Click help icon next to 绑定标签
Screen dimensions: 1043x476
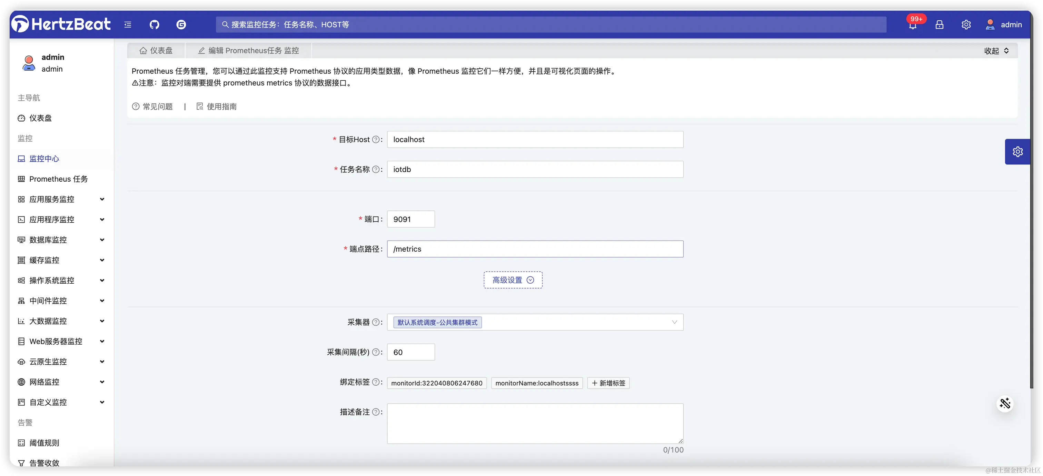pyautogui.click(x=376, y=382)
